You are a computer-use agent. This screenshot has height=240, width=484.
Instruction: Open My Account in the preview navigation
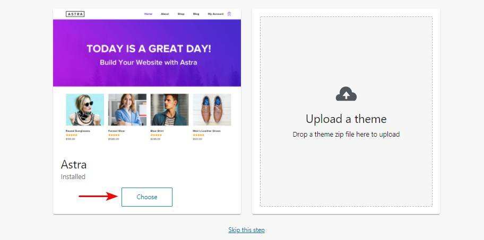(215, 14)
